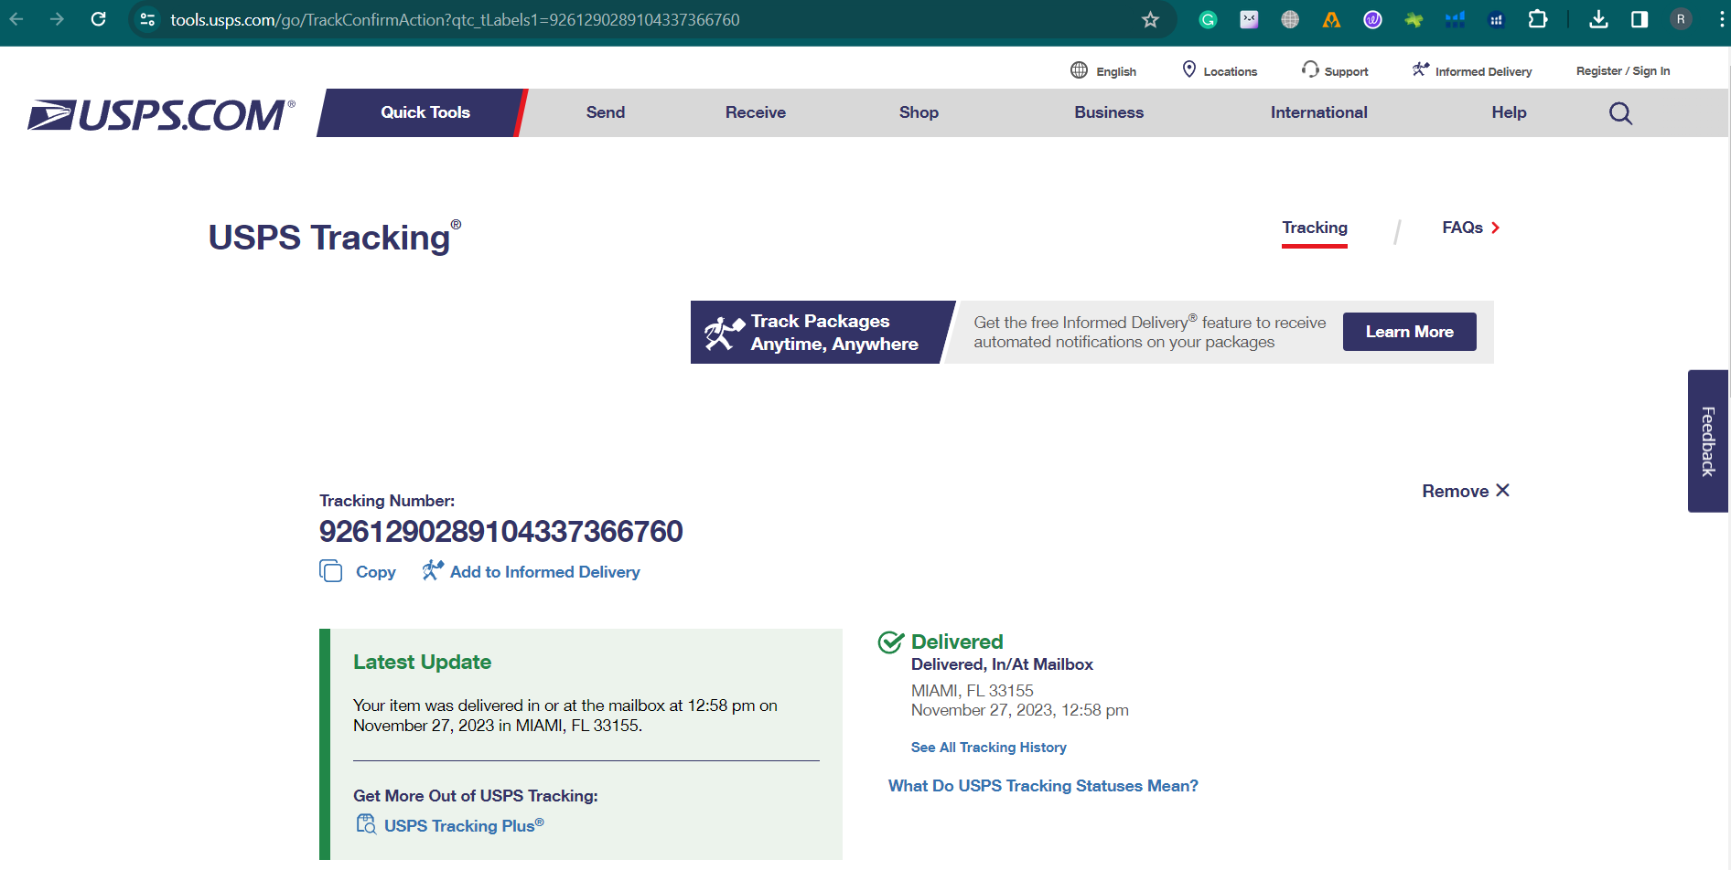
Task: Open the Business menu
Action: click(1109, 112)
